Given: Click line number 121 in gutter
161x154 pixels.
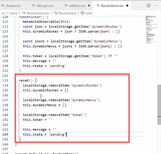Looking at the screenshot, I should pyautogui.click(x=5, y=22).
